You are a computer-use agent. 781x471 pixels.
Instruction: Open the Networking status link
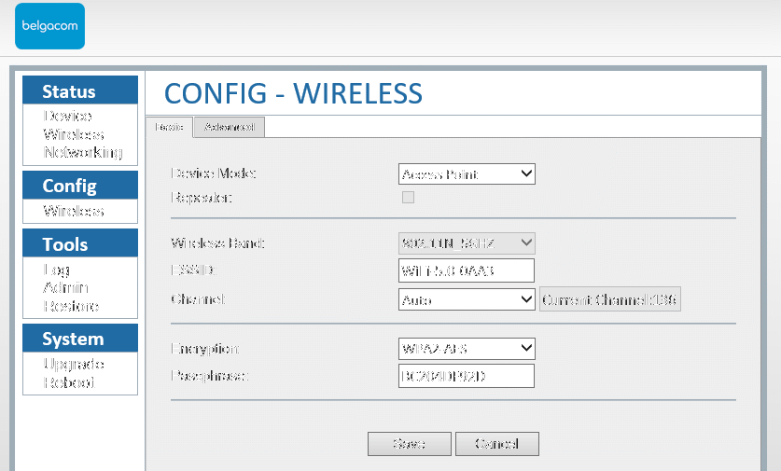point(83,152)
